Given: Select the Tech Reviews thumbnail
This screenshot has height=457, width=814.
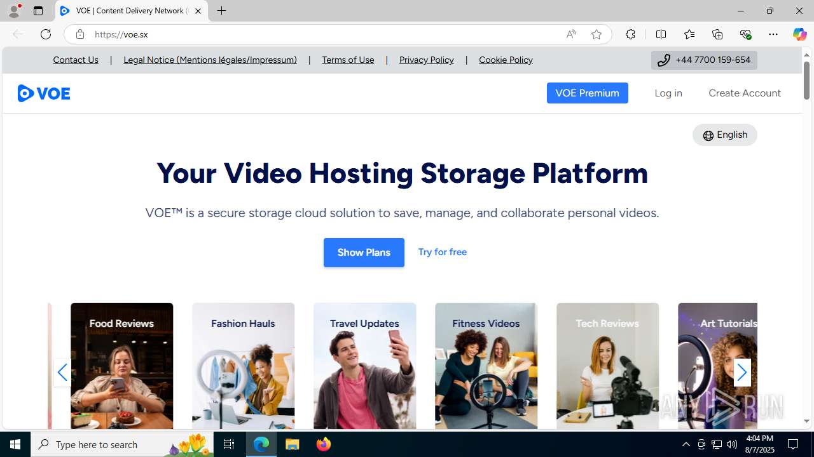Looking at the screenshot, I should tap(608, 366).
